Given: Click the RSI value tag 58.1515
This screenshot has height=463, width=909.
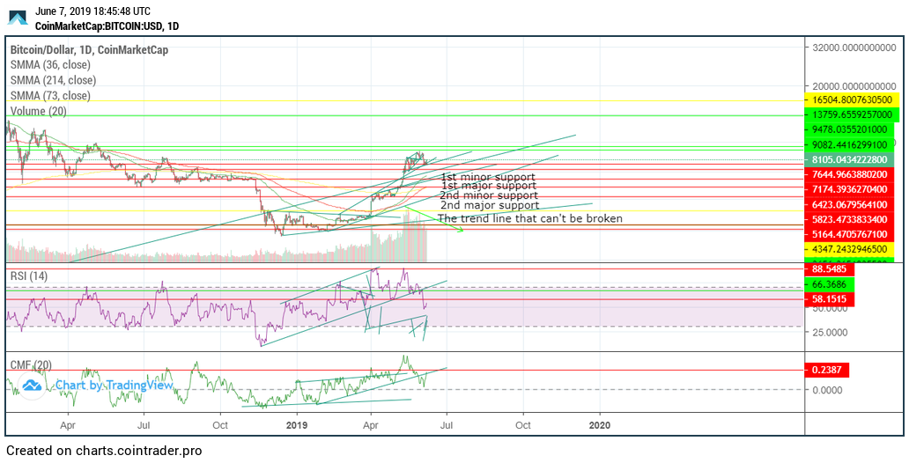Looking at the screenshot, I should (830, 299).
